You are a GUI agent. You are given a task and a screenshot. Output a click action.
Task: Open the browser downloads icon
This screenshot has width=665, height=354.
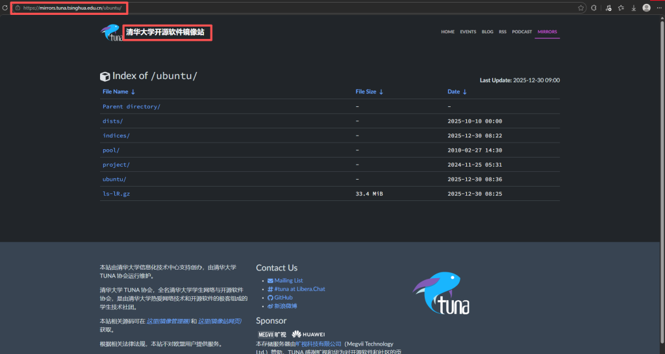pos(633,8)
